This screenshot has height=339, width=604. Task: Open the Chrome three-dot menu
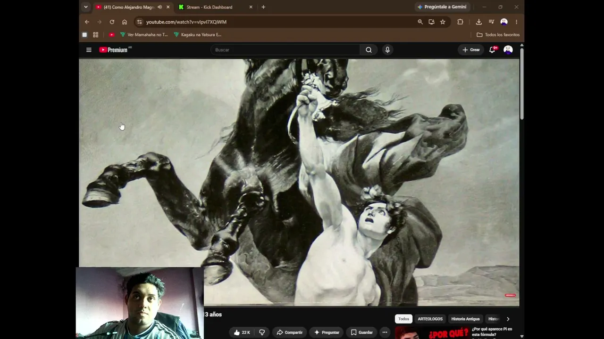[x=516, y=22]
